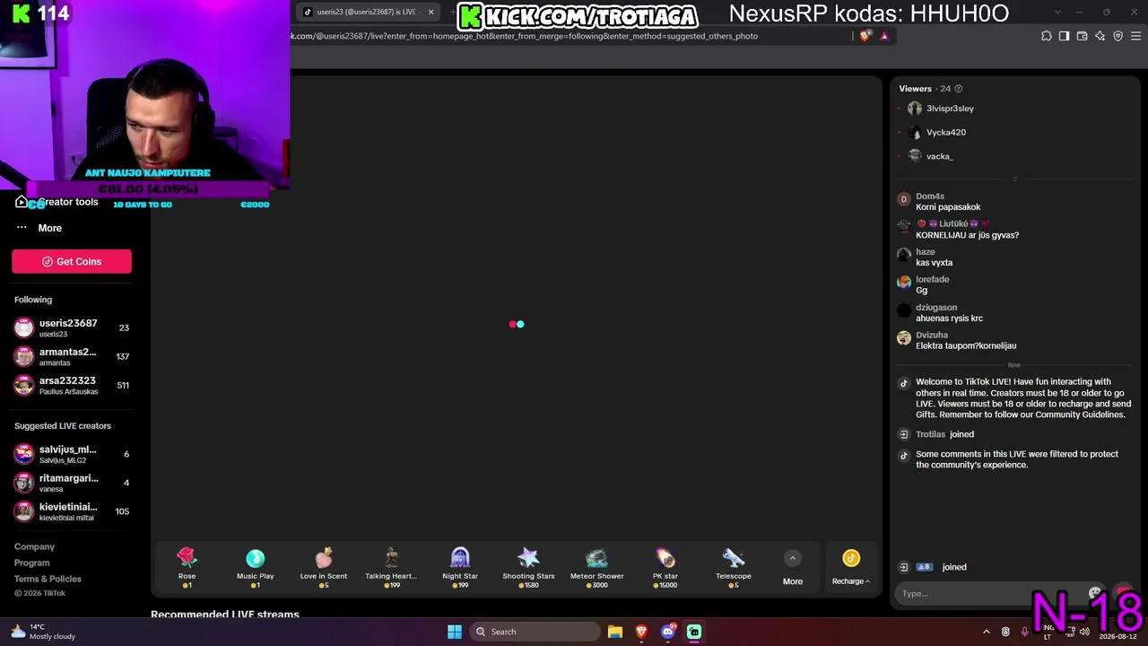The image size is (1148, 646).
Task: Open suggested creator ritamargari stream
Action: coord(72,483)
